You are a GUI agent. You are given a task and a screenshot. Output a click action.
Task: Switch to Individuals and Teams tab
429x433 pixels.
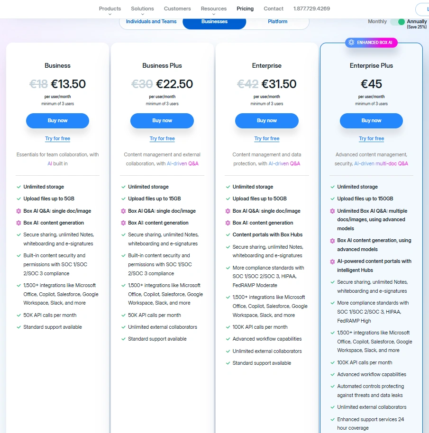click(151, 21)
